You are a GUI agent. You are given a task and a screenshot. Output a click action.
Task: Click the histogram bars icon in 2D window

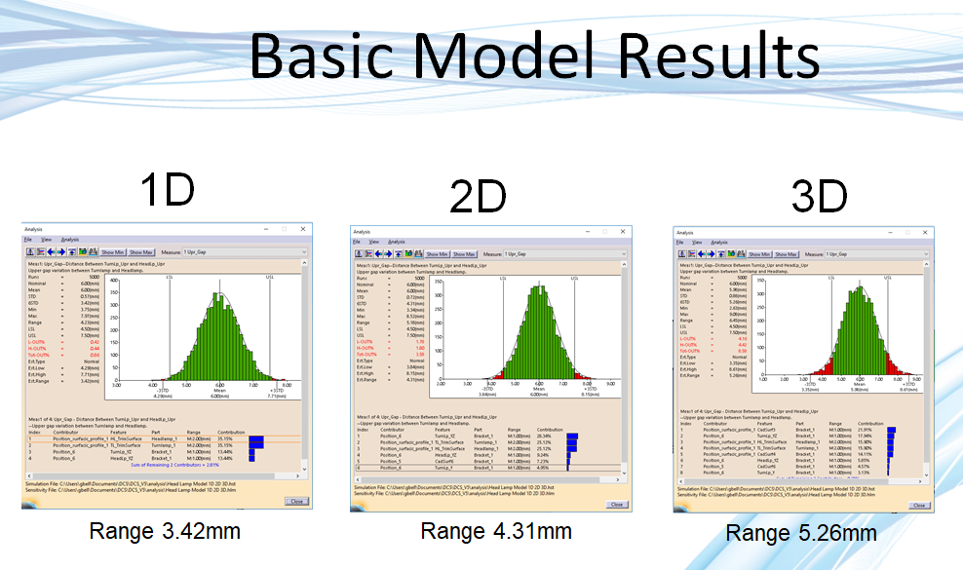(x=369, y=253)
